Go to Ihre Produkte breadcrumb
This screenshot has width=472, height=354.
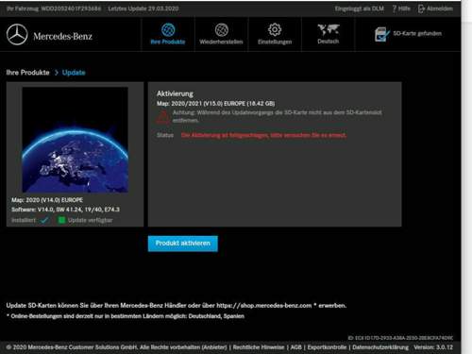[x=28, y=73]
